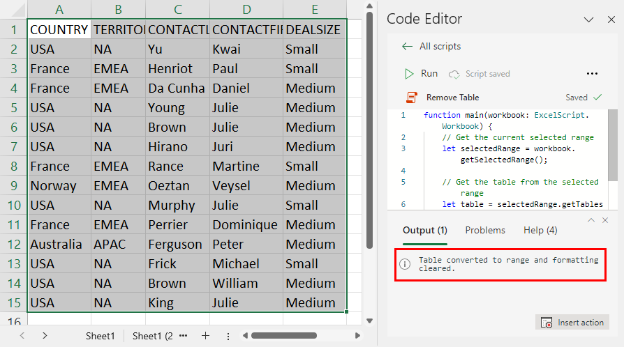Click the Veysel cell
Viewport: 624px width, 347px height.
click(x=246, y=185)
